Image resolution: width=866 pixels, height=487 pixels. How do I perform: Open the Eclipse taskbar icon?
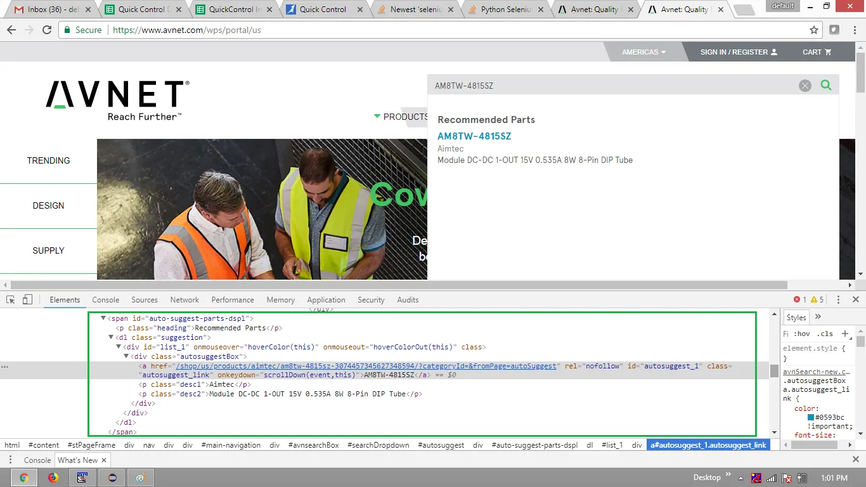pyautogui.click(x=112, y=477)
